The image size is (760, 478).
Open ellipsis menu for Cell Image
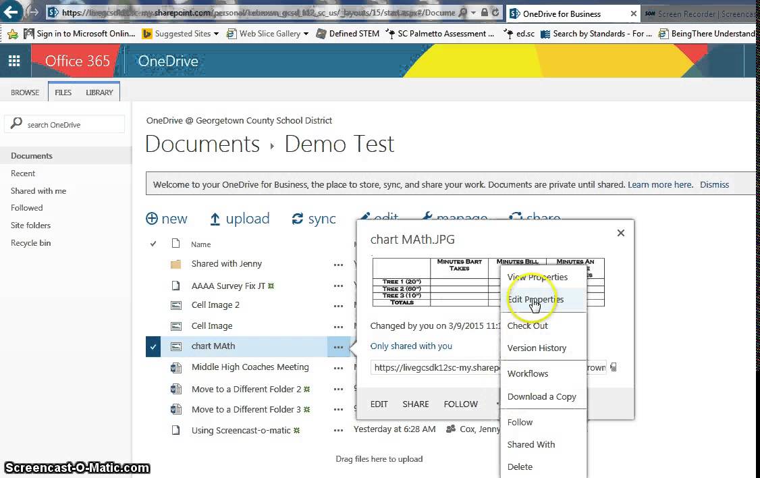point(338,327)
